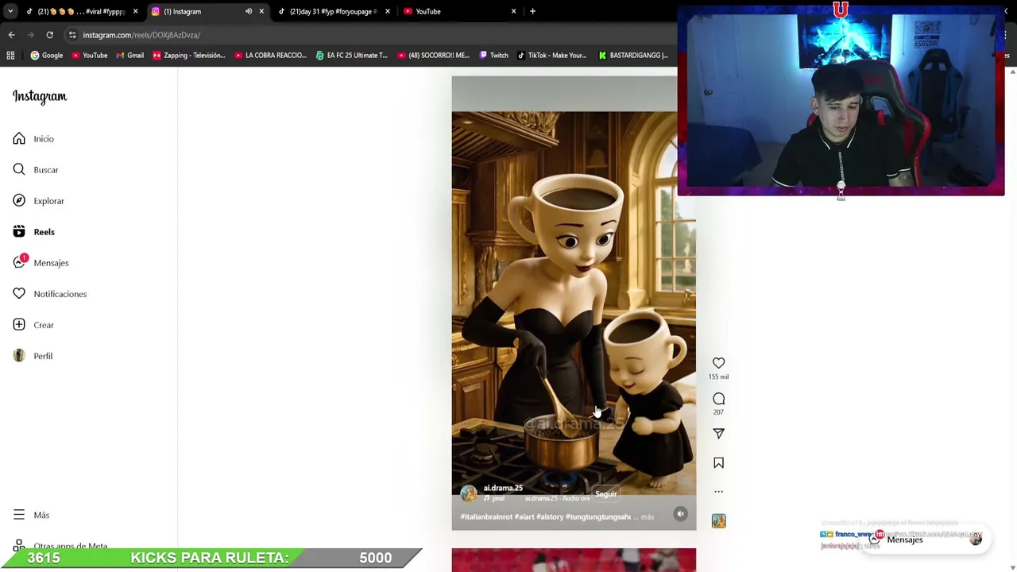Open site information icon in address bar
This screenshot has width=1017, height=572.
(72, 35)
